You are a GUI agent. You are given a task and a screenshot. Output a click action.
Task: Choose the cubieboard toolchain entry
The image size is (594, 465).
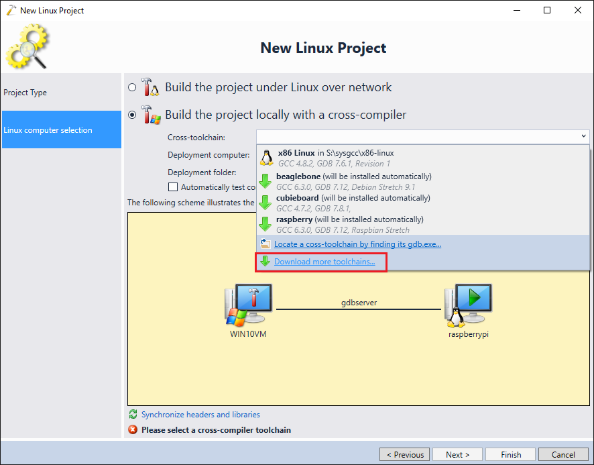(x=423, y=203)
